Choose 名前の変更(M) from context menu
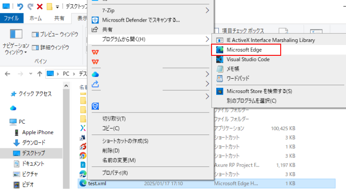Screen dimensions: 346x189 151,160
